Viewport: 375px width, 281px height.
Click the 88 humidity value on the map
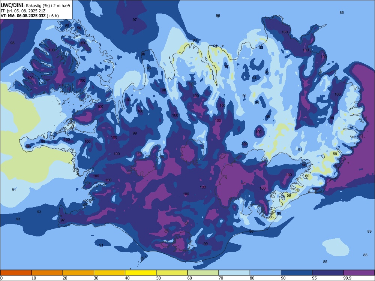pos(365,255)
